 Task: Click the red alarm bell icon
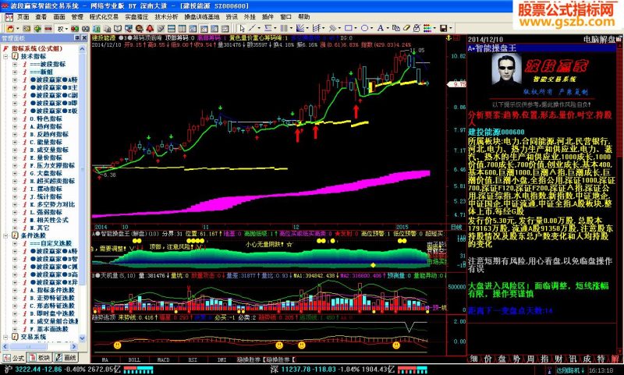[150, 29]
